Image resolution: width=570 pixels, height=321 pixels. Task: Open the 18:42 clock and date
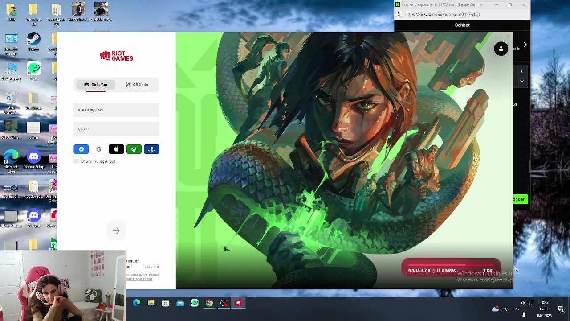pyautogui.click(x=544, y=309)
